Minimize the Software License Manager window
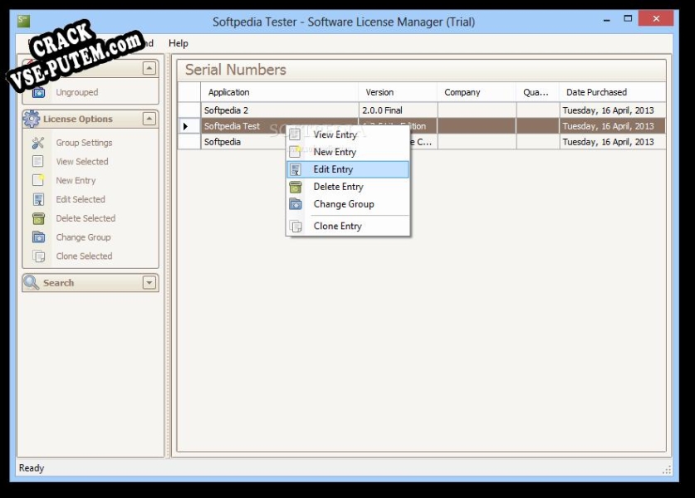Screen dimensions: 695x498 point(607,19)
